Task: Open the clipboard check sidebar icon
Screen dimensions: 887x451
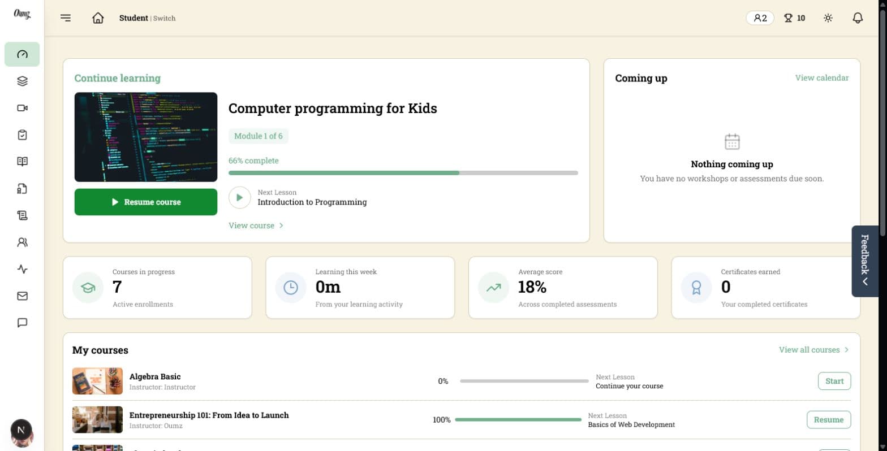Action: (x=22, y=135)
